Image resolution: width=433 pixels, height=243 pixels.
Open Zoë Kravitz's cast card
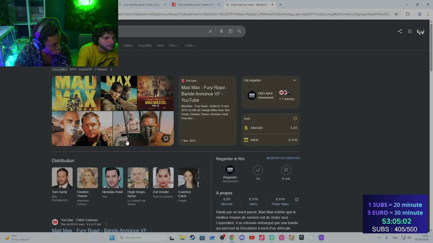coord(163,183)
